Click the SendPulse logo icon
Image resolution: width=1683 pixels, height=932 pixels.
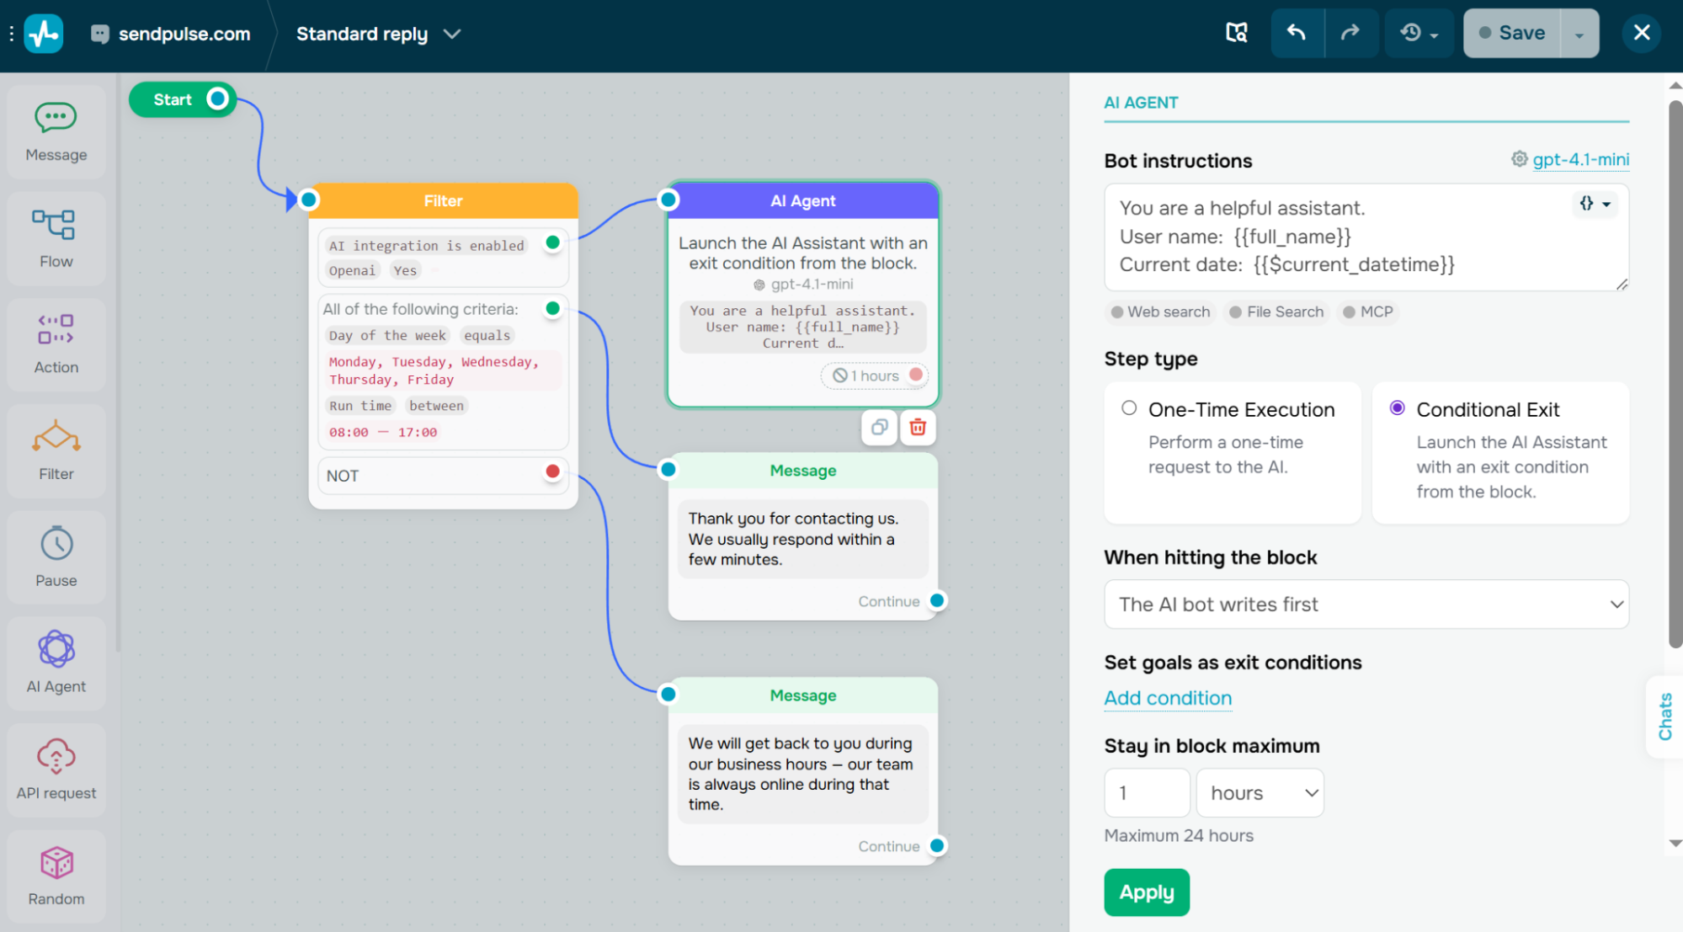(44, 34)
